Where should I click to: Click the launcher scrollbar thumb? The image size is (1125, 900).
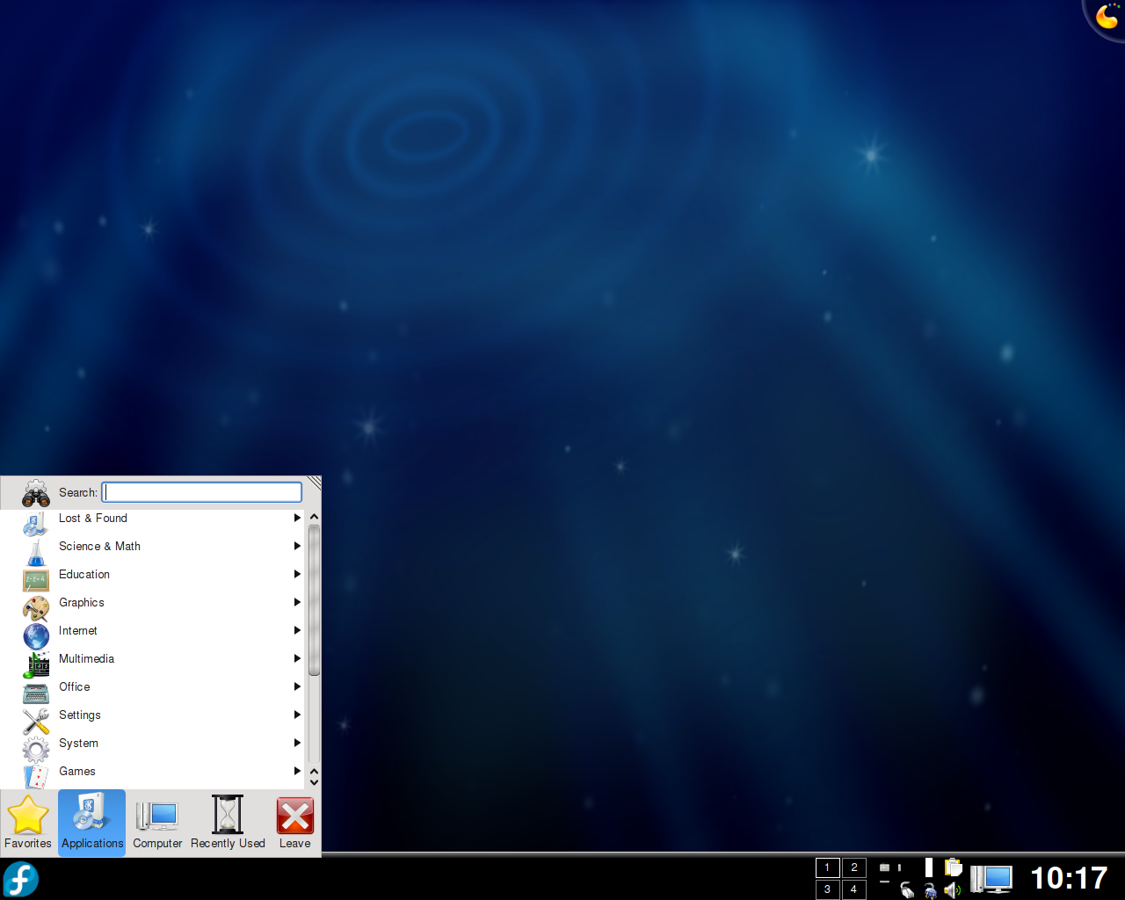coord(314,600)
